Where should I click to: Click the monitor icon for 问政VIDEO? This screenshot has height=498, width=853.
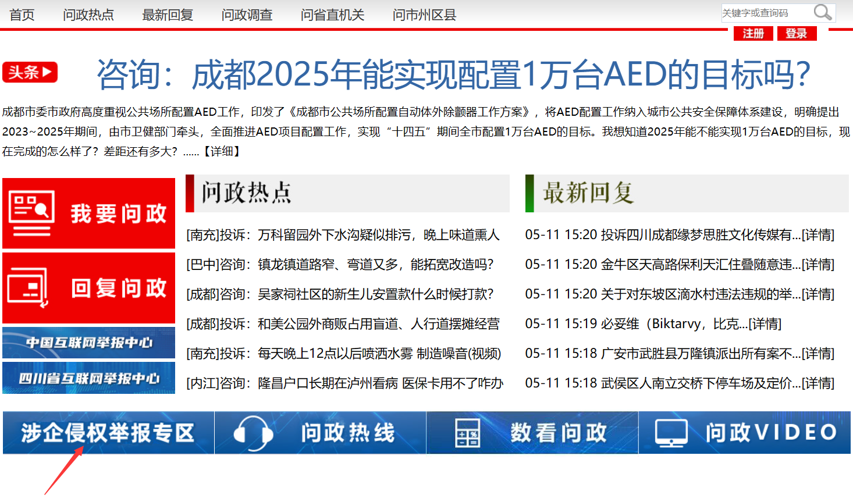click(671, 433)
